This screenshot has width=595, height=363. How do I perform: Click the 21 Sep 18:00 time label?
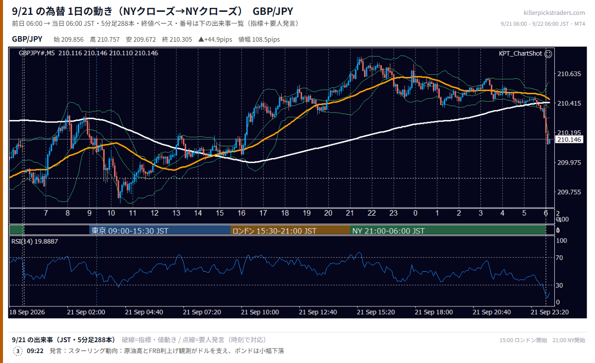[x=434, y=312]
